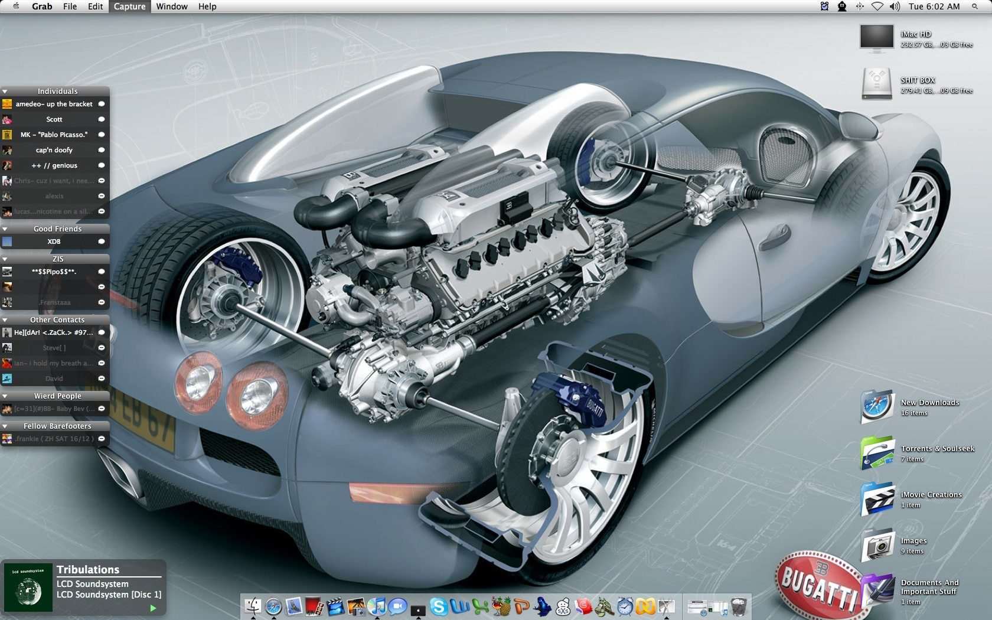Open iTunes in the Dock
Screen dimensions: 992x620
(377, 606)
